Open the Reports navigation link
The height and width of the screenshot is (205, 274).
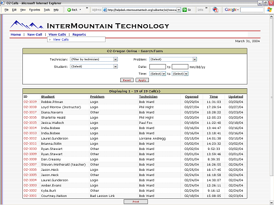[x=79, y=35]
